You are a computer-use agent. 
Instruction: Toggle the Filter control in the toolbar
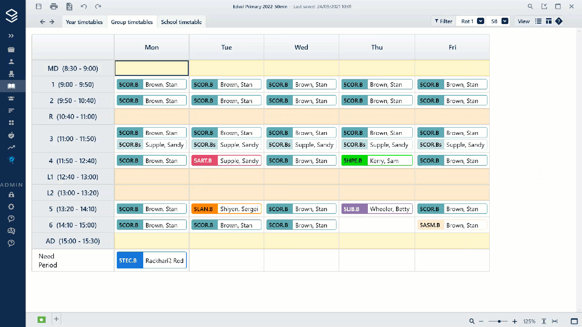pyautogui.click(x=443, y=21)
